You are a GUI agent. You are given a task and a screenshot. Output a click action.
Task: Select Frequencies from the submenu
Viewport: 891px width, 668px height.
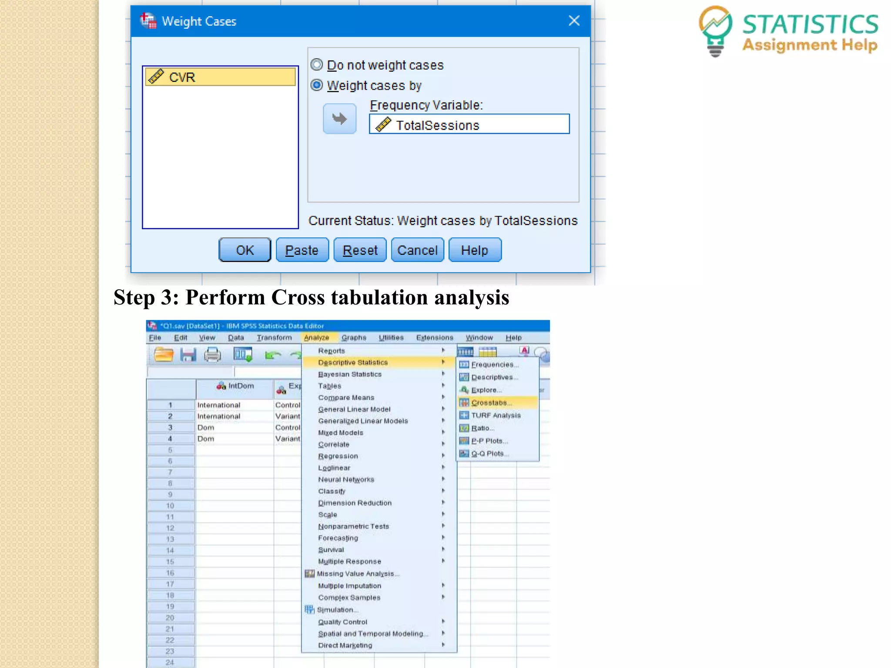coord(498,364)
